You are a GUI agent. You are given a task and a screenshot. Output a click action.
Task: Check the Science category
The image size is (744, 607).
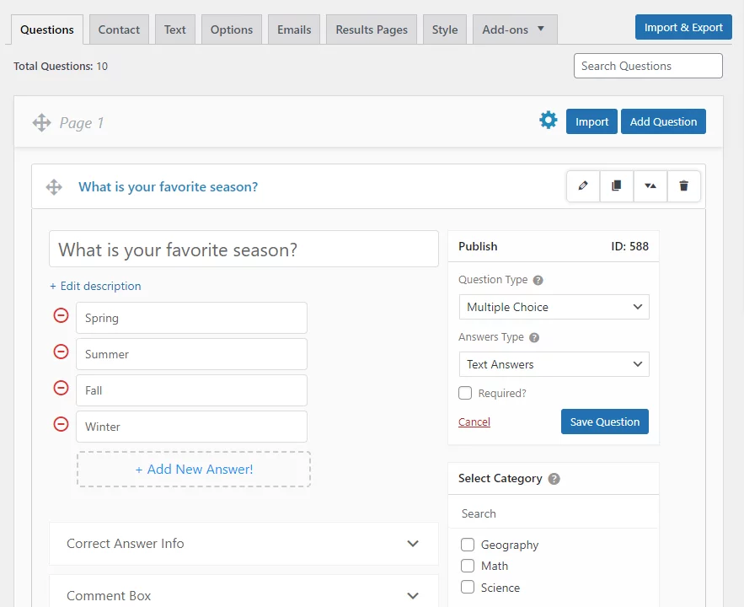[468, 587]
